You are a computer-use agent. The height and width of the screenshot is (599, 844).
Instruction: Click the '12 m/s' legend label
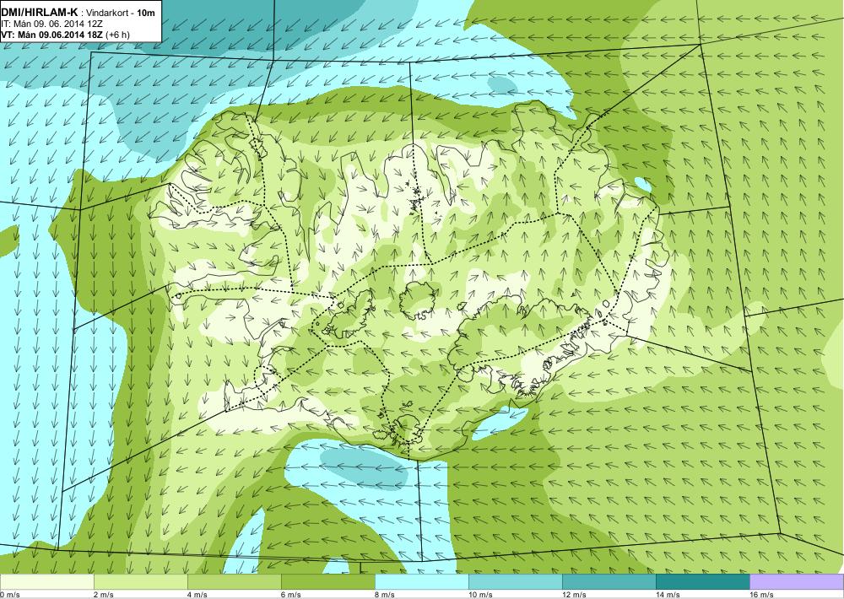(x=574, y=594)
